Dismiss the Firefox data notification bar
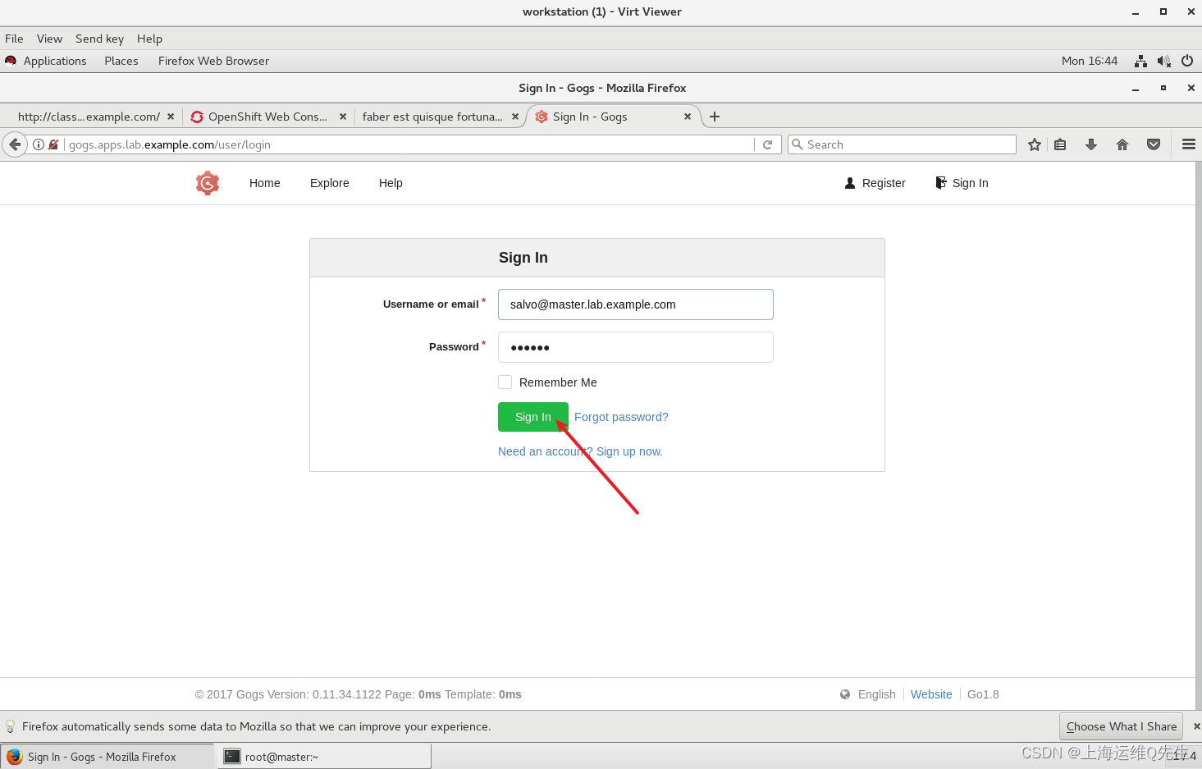The width and height of the screenshot is (1202, 769). [x=1196, y=726]
